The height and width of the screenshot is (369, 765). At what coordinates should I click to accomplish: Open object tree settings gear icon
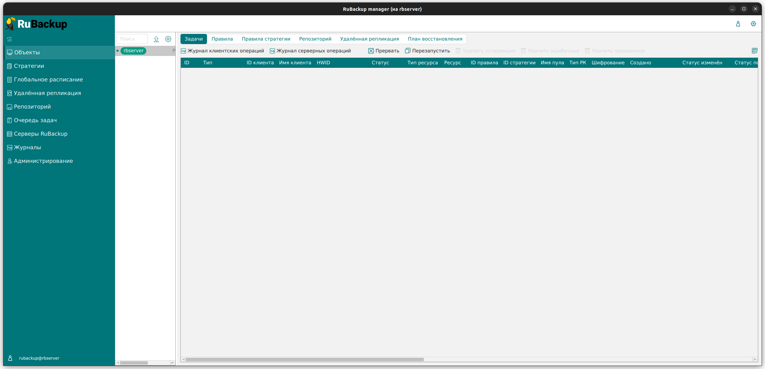168,39
